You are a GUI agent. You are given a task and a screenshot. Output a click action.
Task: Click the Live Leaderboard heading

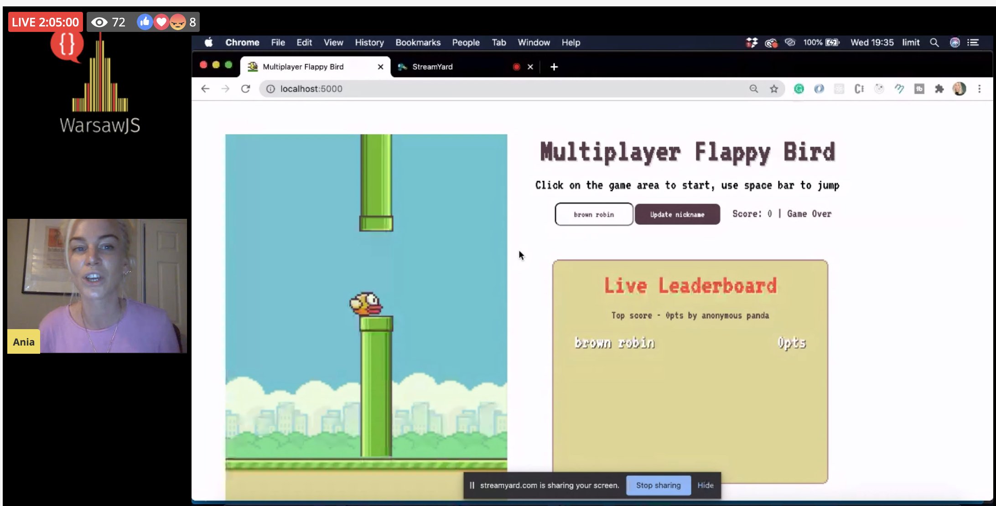click(x=690, y=286)
